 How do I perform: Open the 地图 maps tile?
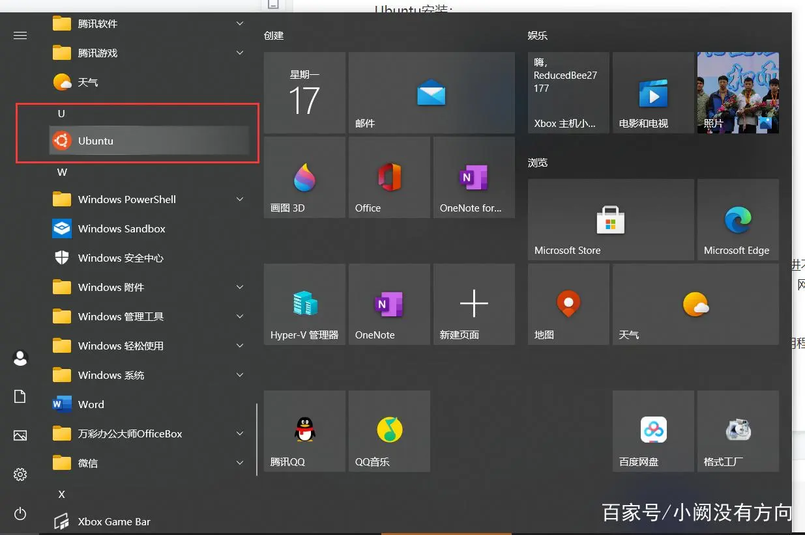coord(568,304)
